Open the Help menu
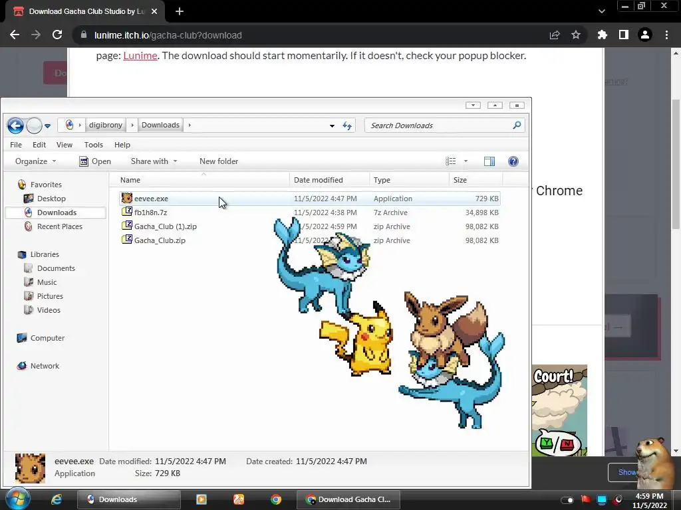This screenshot has height=510, width=681. [x=122, y=145]
